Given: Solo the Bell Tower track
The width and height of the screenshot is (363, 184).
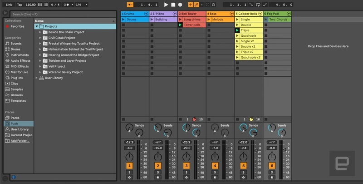Looking at the screenshot, I should tap(186, 172).
